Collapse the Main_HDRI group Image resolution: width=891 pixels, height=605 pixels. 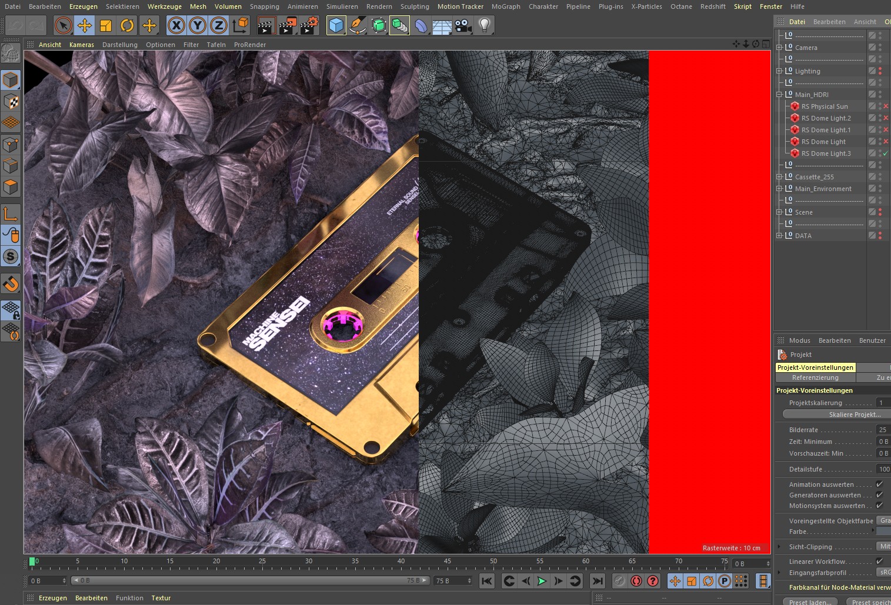779,95
